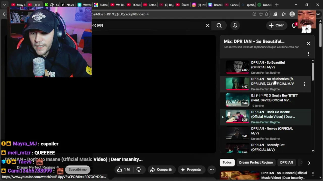Viewport: 323px width, 181px height.
Task: Click the magnifying glass search button
Action: (x=219, y=25)
